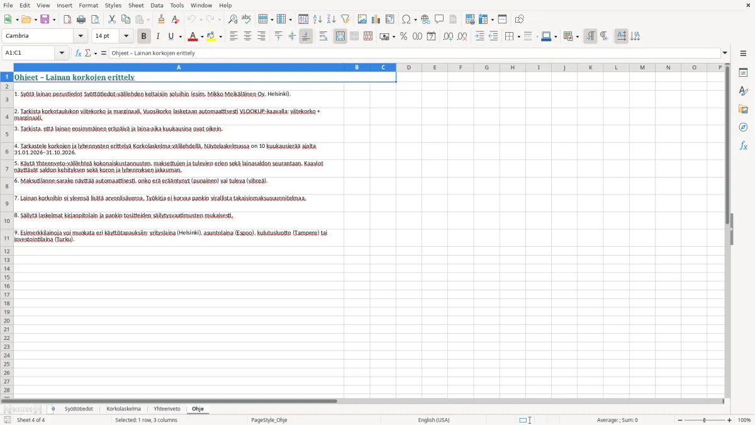The width and height of the screenshot is (755, 425).
Task: Toggle Merge and Center Cells
Action: 340,37
